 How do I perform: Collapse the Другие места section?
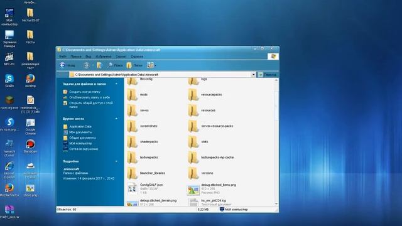pos(116,119)
